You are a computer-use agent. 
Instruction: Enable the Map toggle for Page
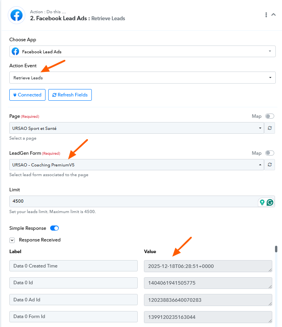tap(270, 116)
